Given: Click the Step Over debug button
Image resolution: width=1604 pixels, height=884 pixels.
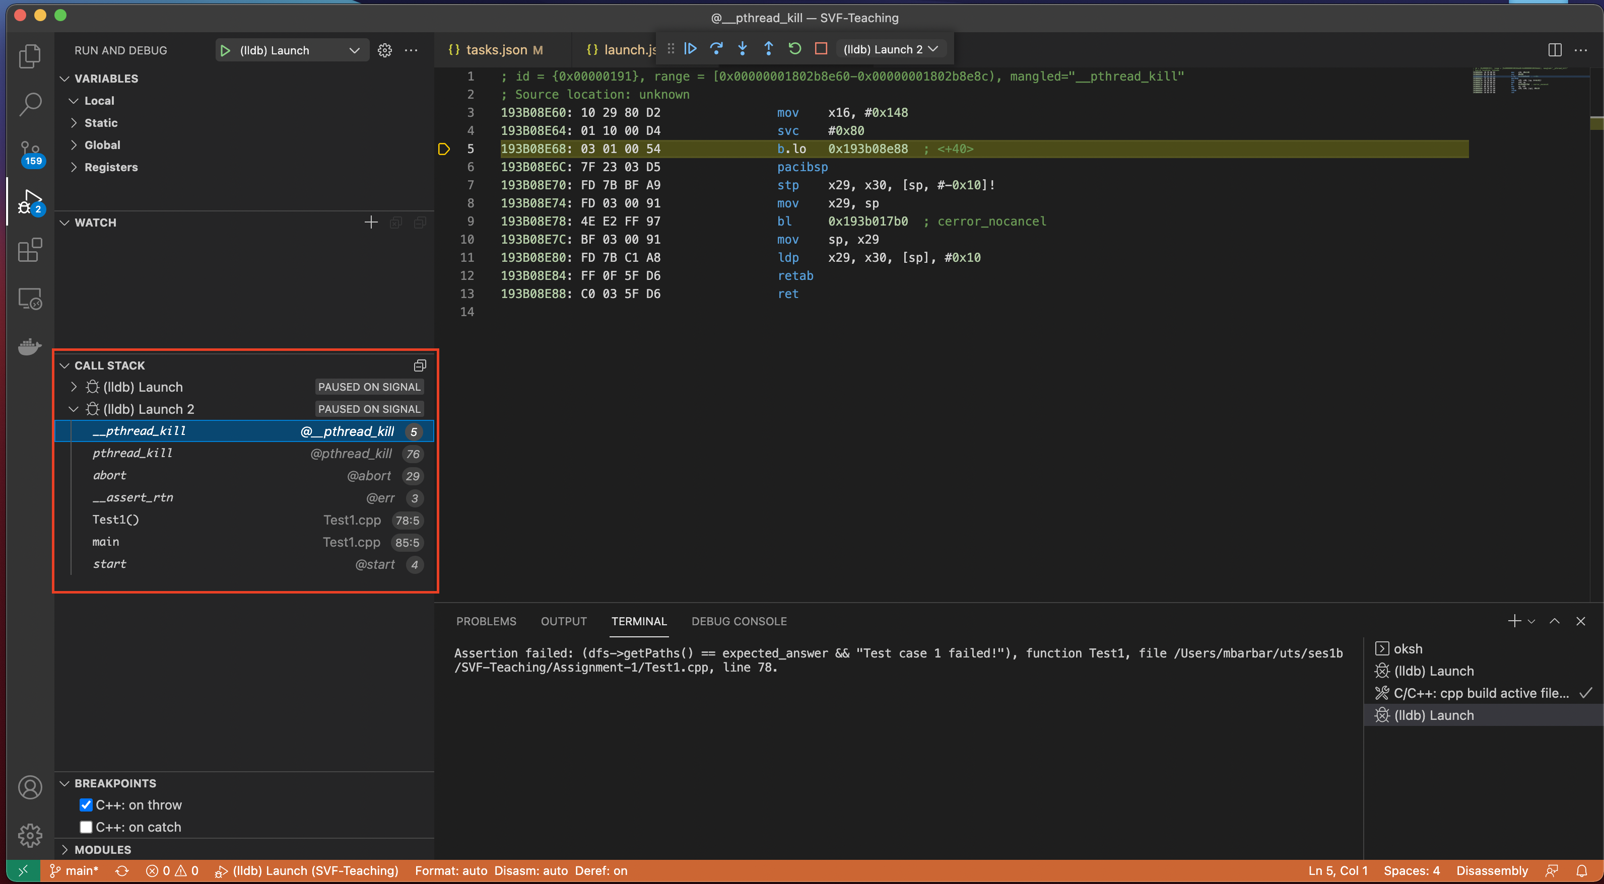Looking at the screenshot, I should pyautogui.click(x=716, y=48).
